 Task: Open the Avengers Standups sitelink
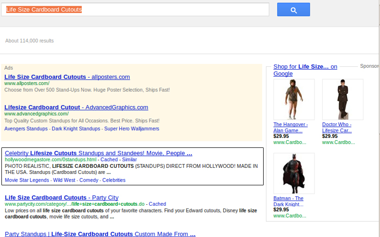pos(26,128)
